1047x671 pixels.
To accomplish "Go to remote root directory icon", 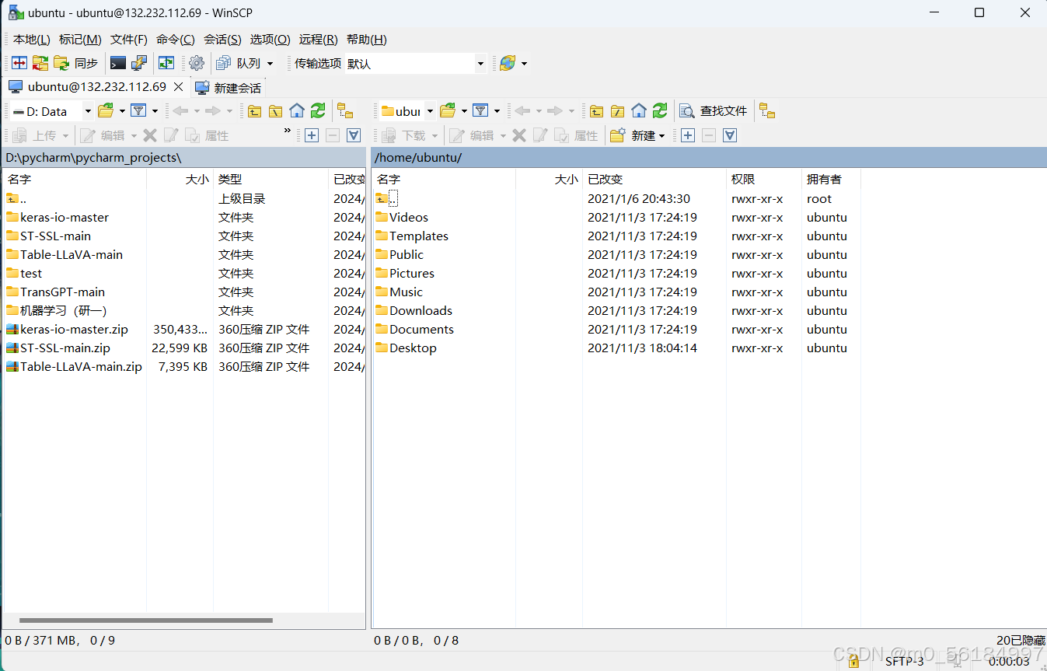I will click(x=617, y=111).
